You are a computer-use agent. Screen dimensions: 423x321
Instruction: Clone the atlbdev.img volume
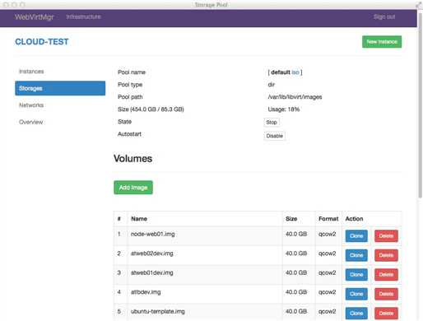click(356, 294)
